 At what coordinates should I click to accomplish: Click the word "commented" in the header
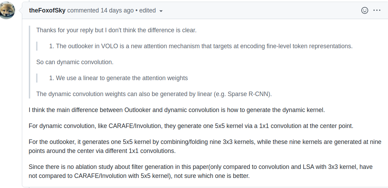point(83,10)
